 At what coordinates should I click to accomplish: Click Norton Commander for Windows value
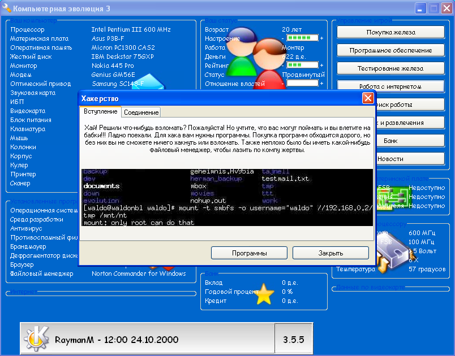[139, 273]
